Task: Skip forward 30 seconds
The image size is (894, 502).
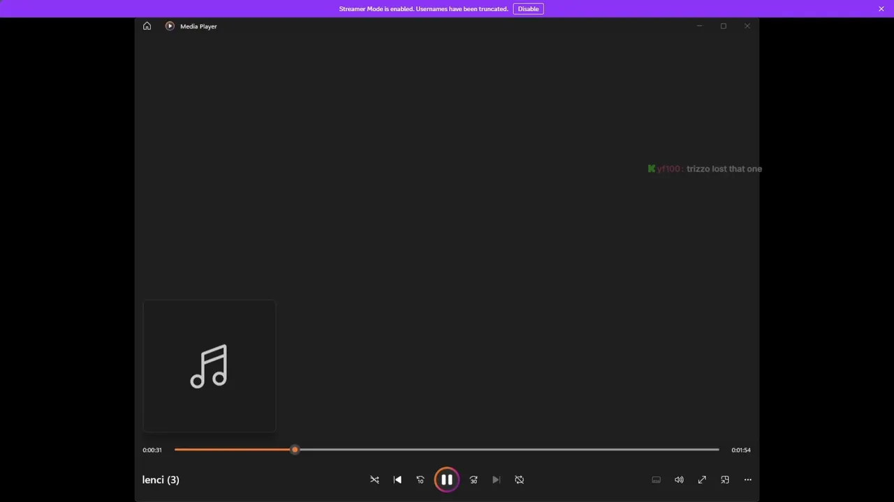Action: 474,480
